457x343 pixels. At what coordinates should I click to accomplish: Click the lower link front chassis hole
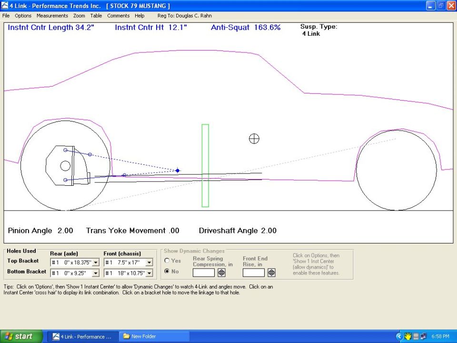[x=124, y=175]
